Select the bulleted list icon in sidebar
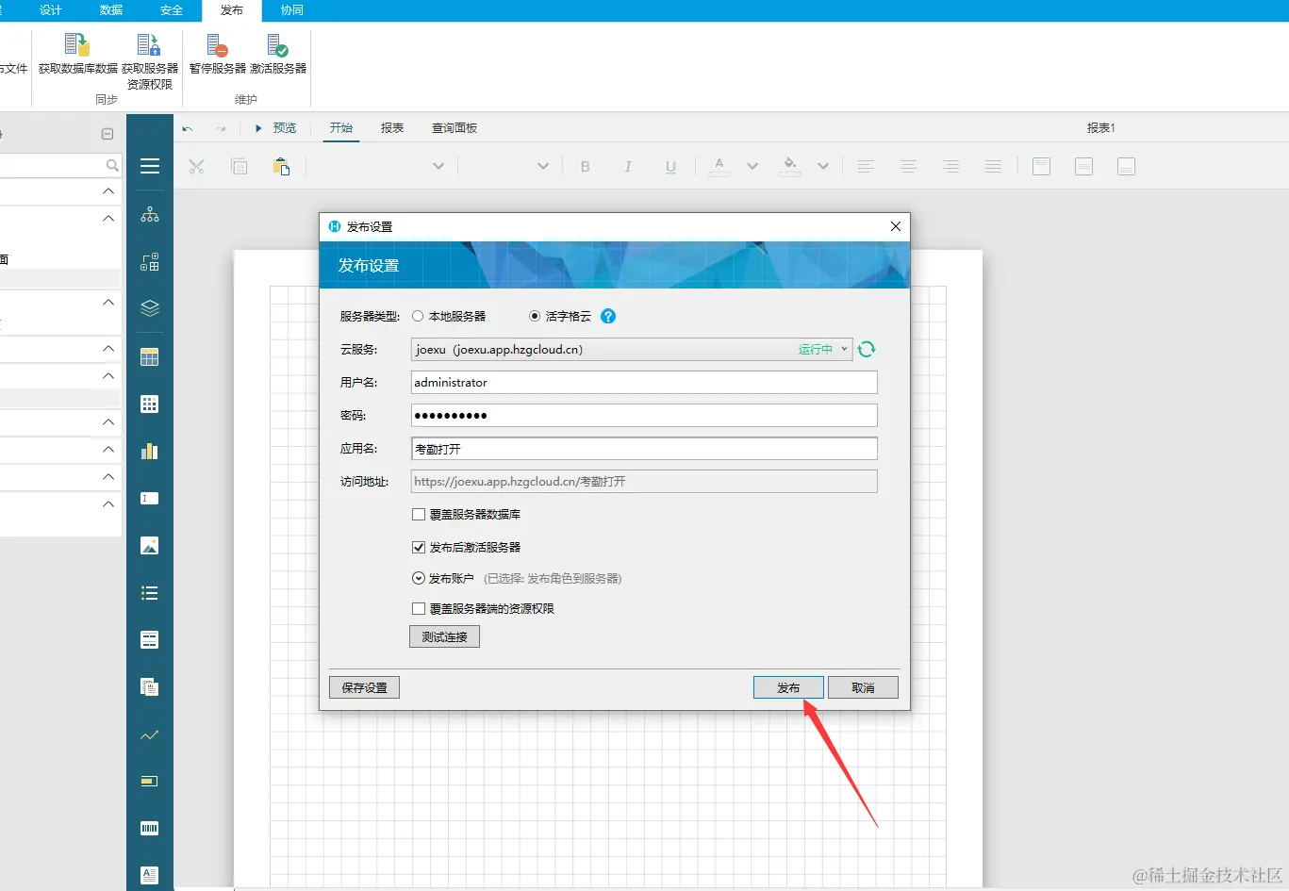Image resolution: width=1289 pixels, height=891 pixels. (150, 593)
